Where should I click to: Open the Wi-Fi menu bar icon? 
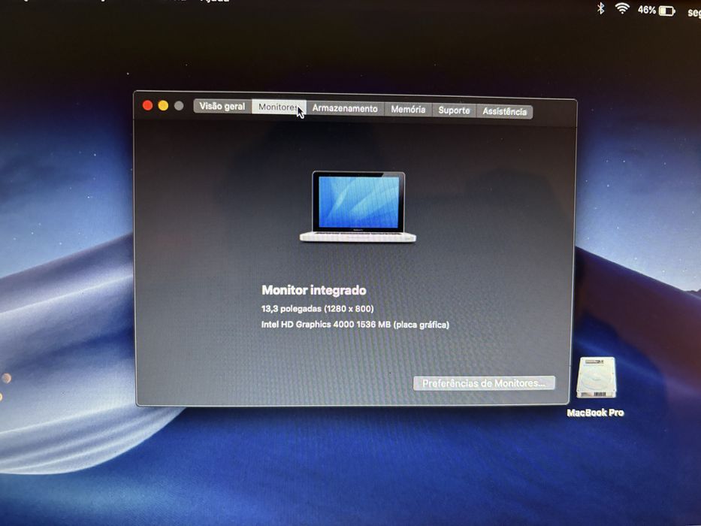coord(622,8)
